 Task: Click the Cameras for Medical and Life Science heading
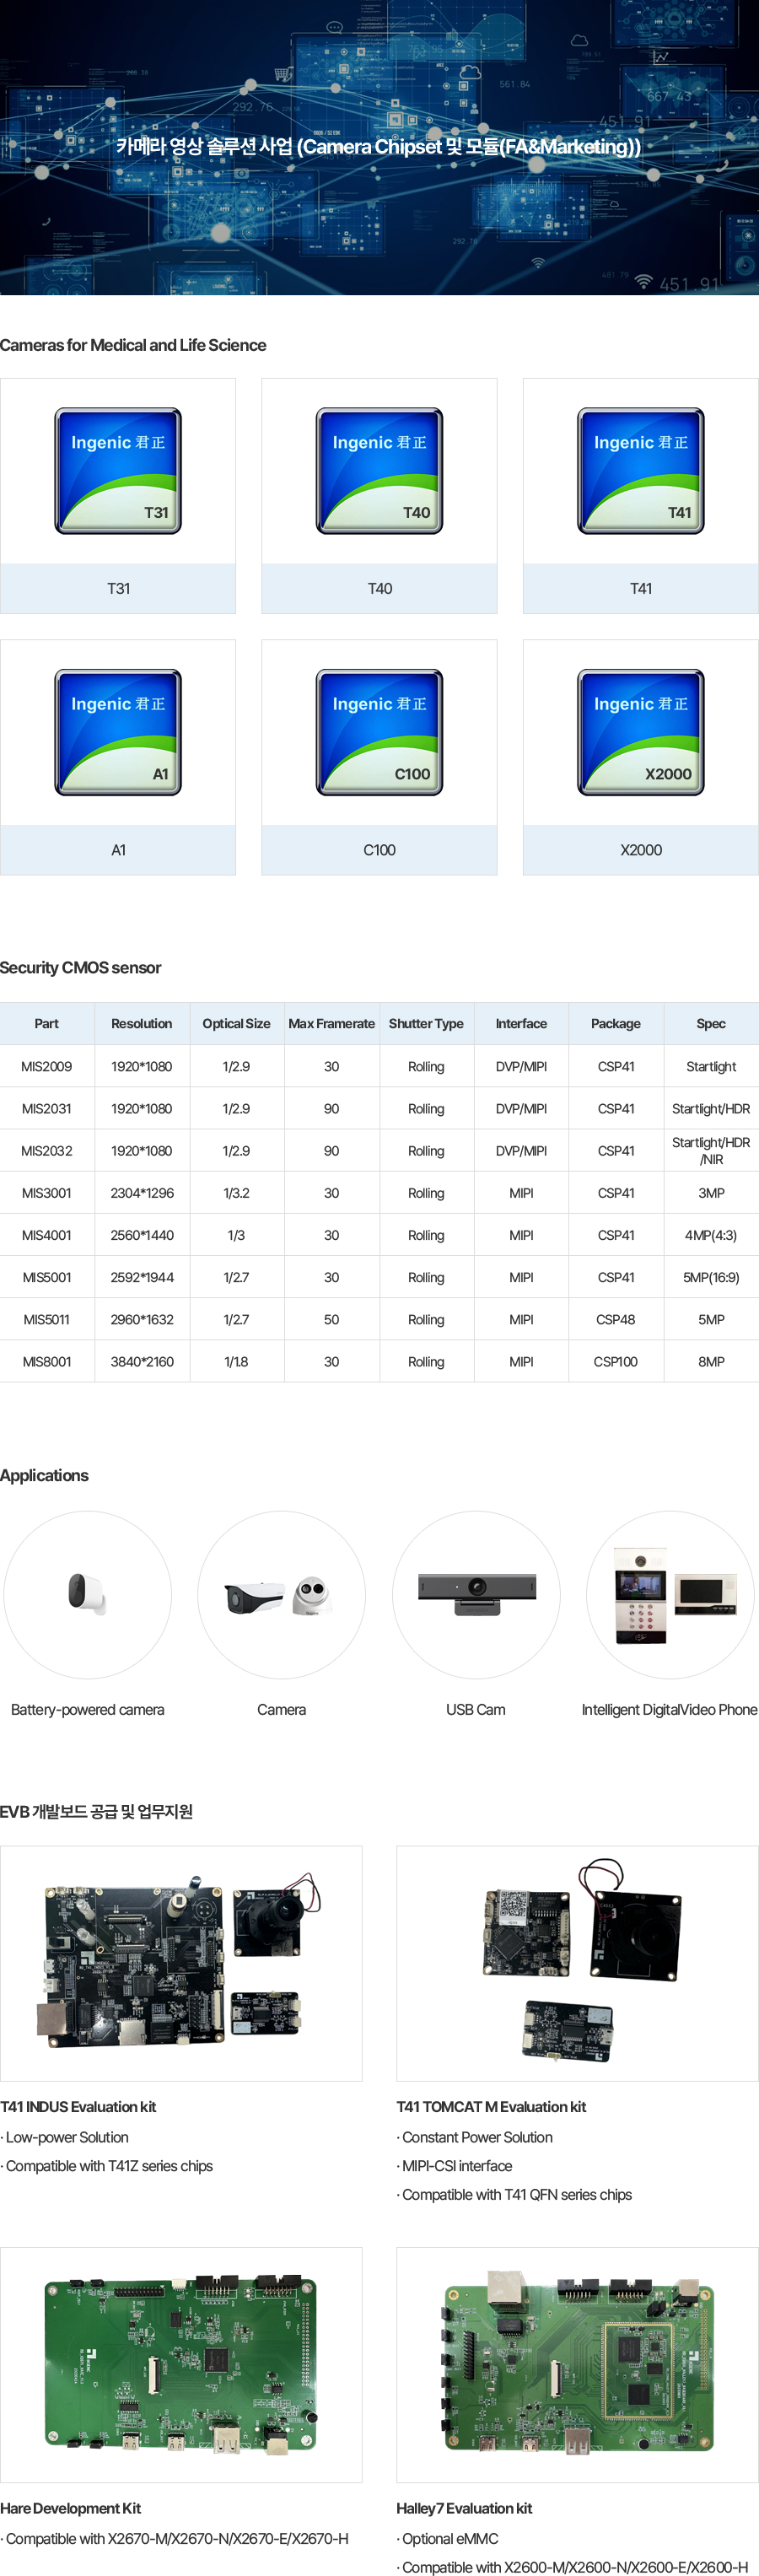(x=133, y=345)
